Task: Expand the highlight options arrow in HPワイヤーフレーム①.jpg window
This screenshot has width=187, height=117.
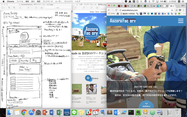Action: tap(32, 8)
